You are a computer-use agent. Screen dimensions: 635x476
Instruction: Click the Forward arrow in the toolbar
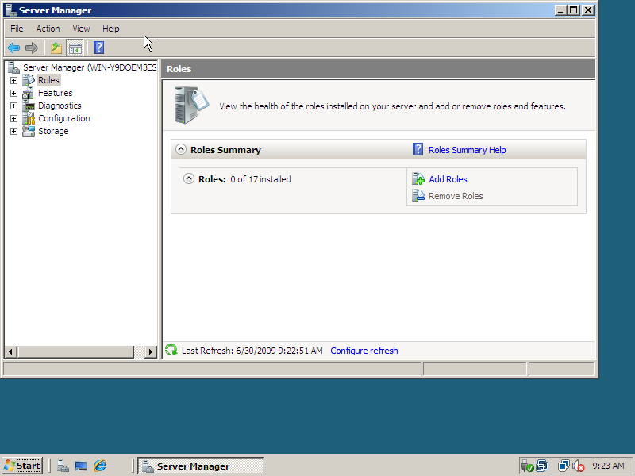(x=32, y=48)
